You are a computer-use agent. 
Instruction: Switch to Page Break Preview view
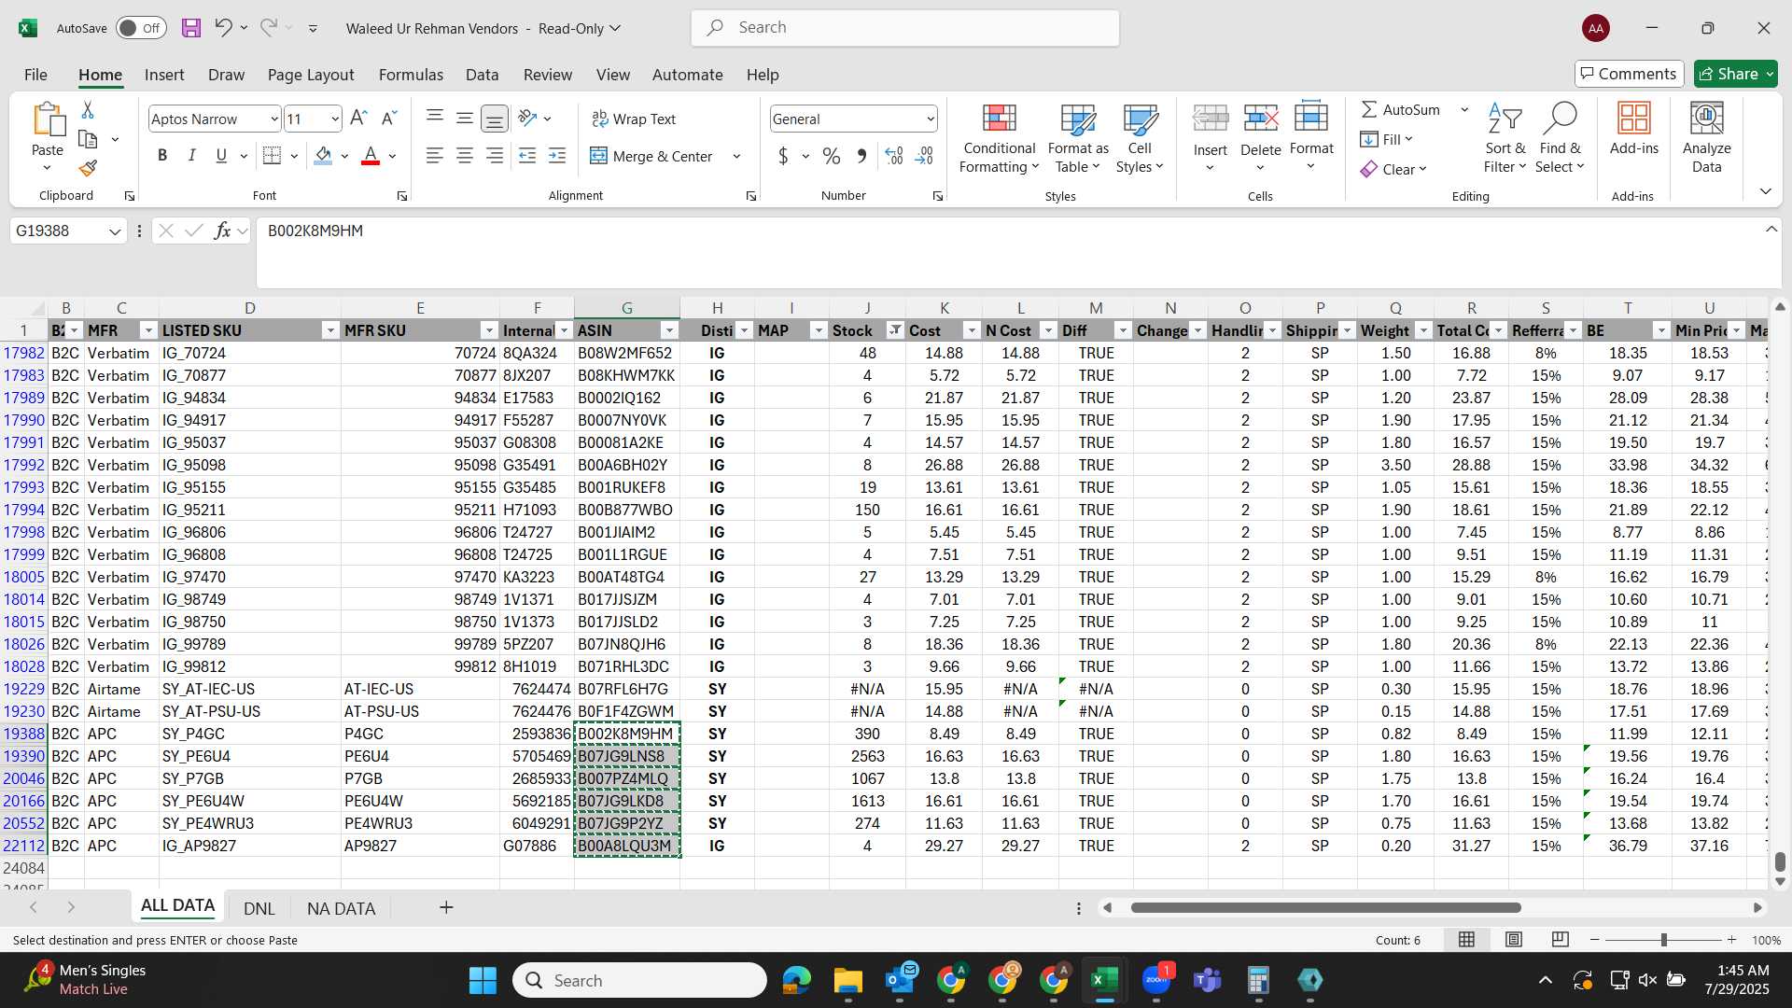pos(1560,940)
